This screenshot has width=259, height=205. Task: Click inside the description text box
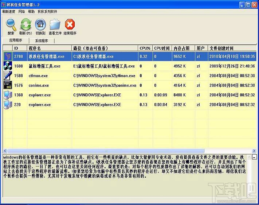(x=125, y=175)
